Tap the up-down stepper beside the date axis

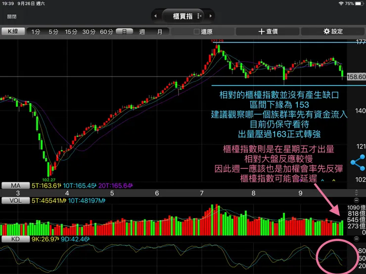tap(356, 193)
